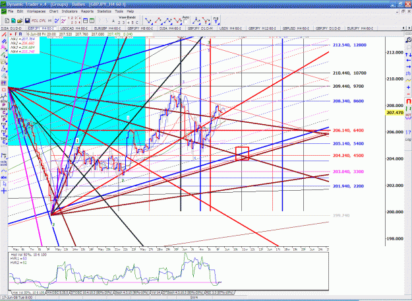Select the black zigzag swing tool in the left sidebar
The width and height of the screenshot is (412, 301).
(4, 96)
